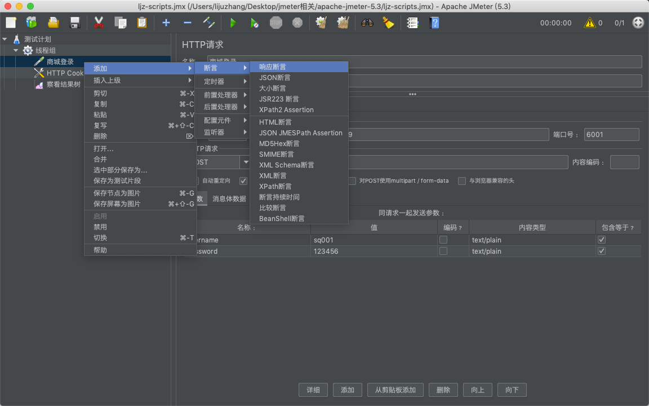Switch to the 消息体数据 tab
This screenshot has width=649, height=406.
point(229,199)
